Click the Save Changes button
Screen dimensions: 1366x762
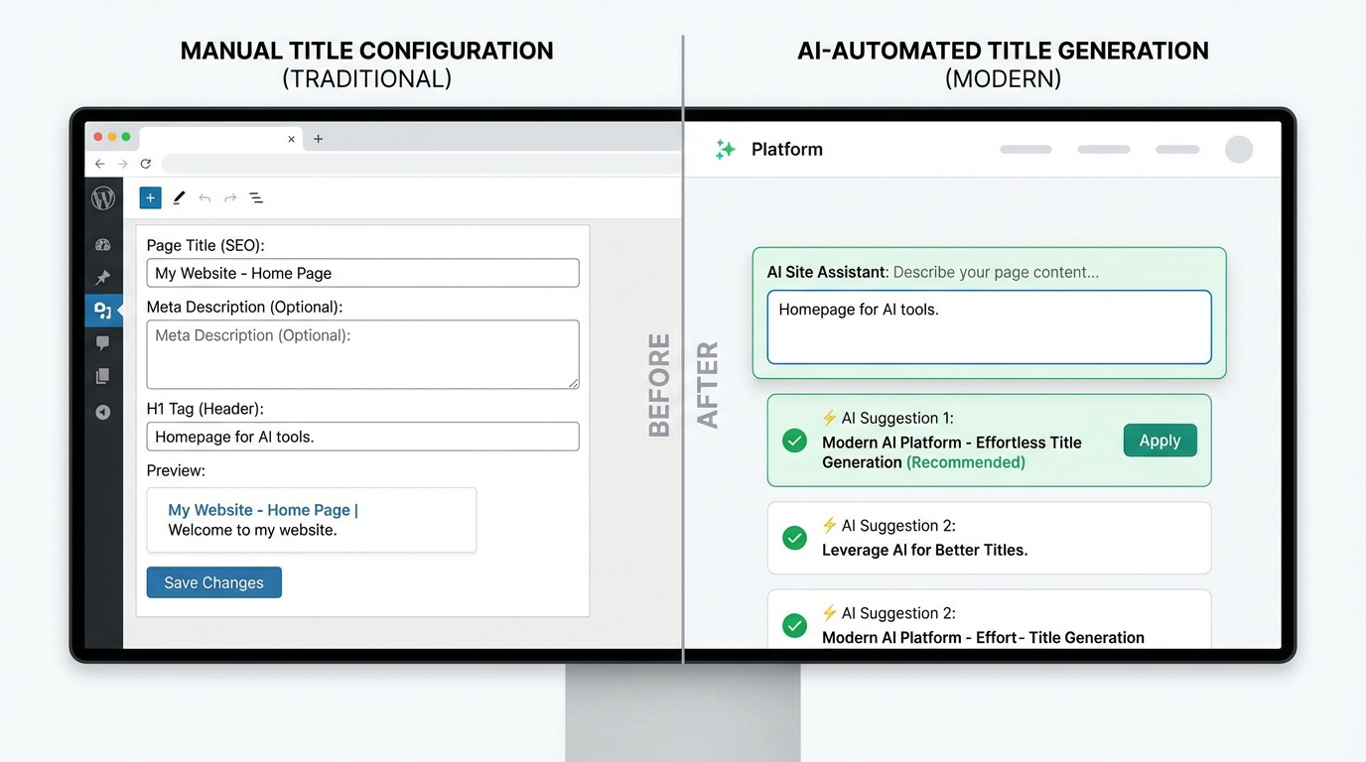click(213, 582)
